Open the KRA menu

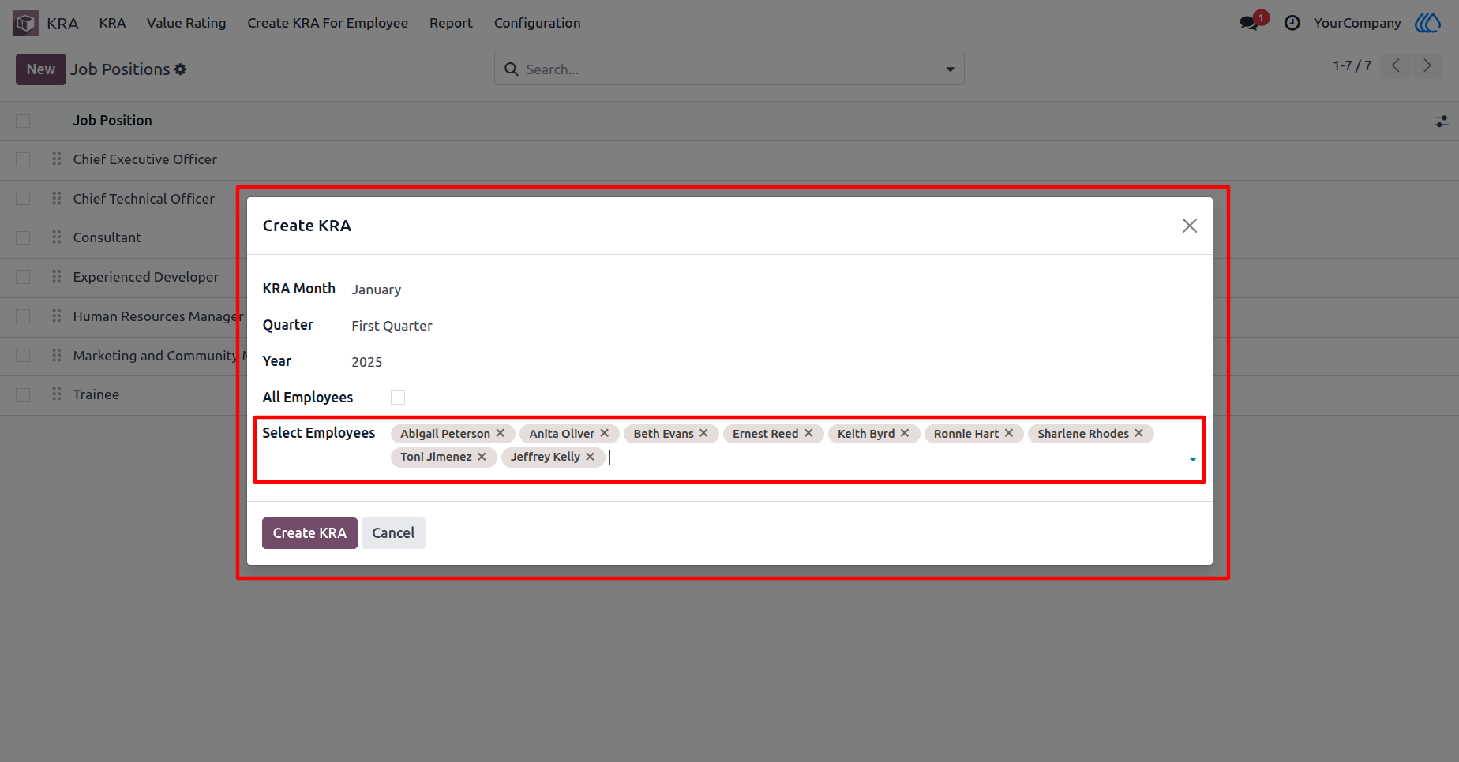(112, 23)
